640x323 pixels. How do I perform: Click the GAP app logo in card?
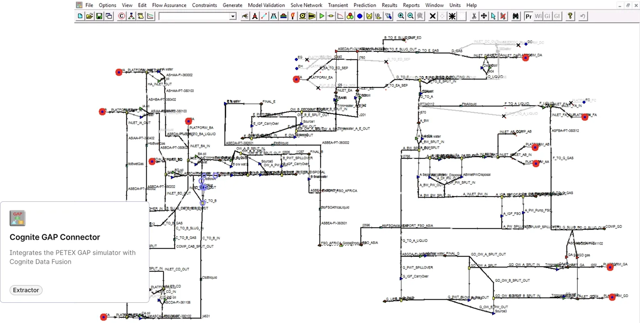click(17, 218)
